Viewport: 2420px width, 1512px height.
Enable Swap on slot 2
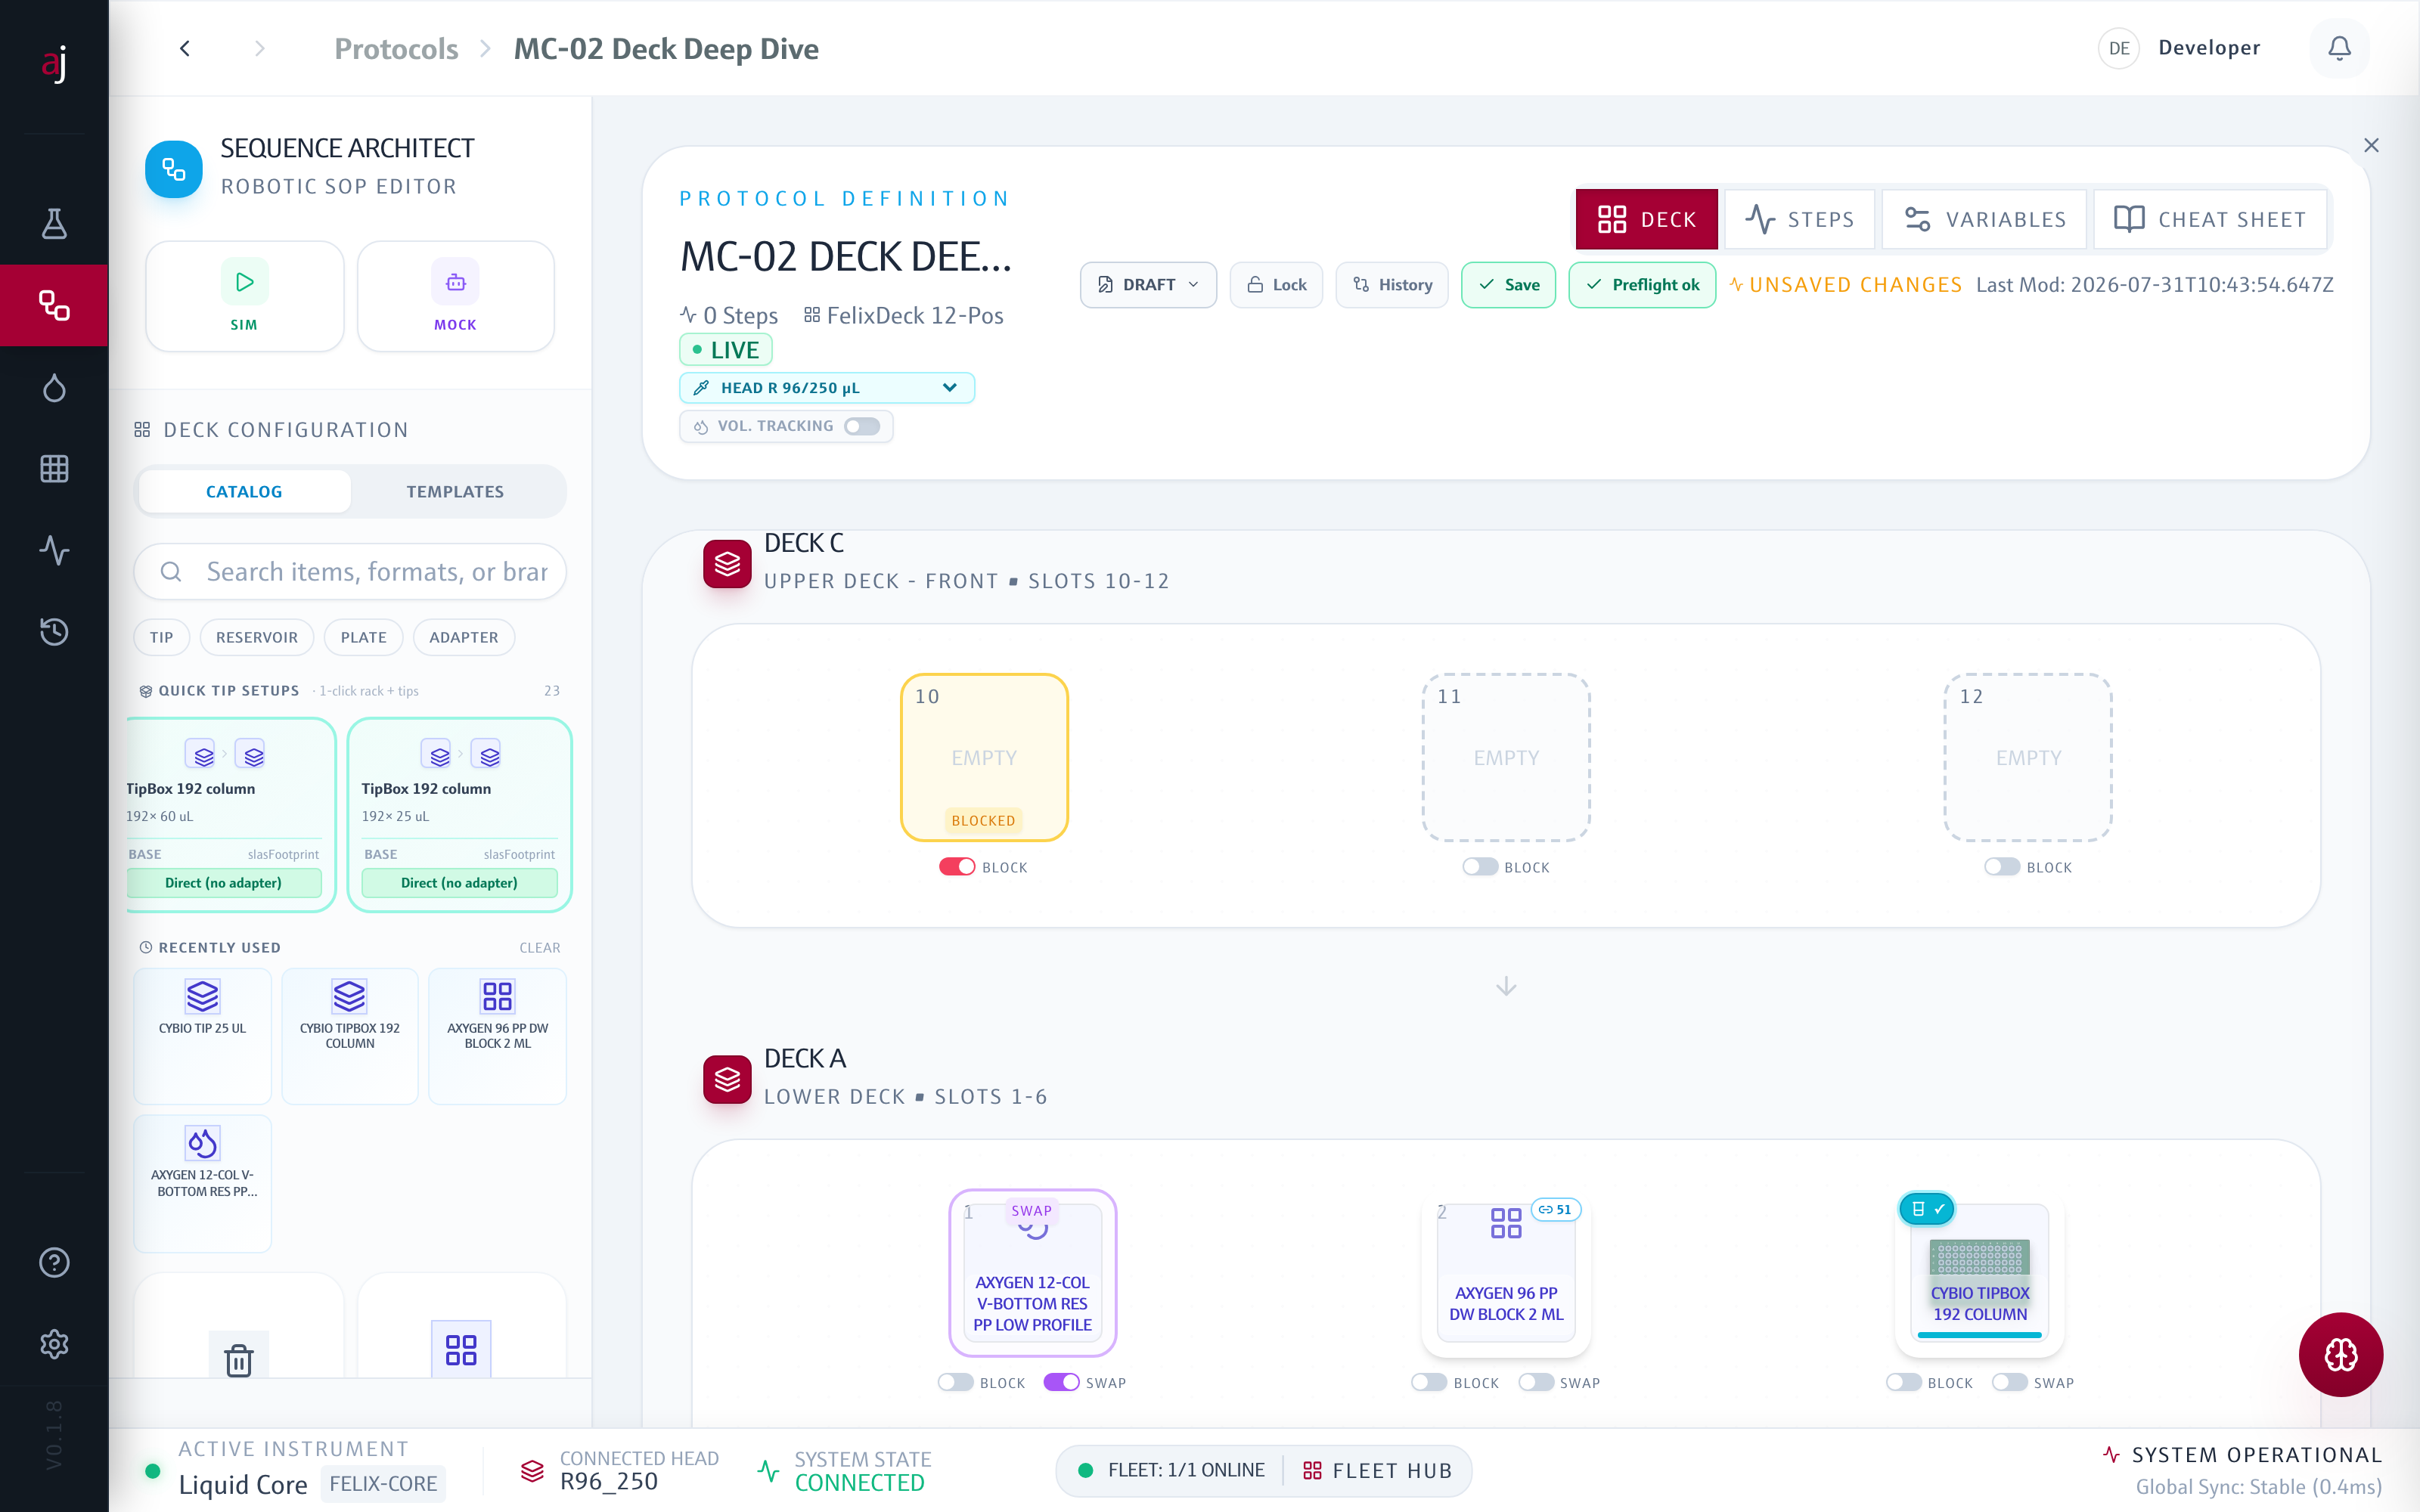(x=1536, y=1382)
